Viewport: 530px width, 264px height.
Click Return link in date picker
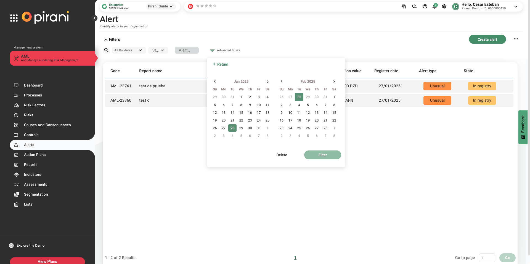coord(221,64)
